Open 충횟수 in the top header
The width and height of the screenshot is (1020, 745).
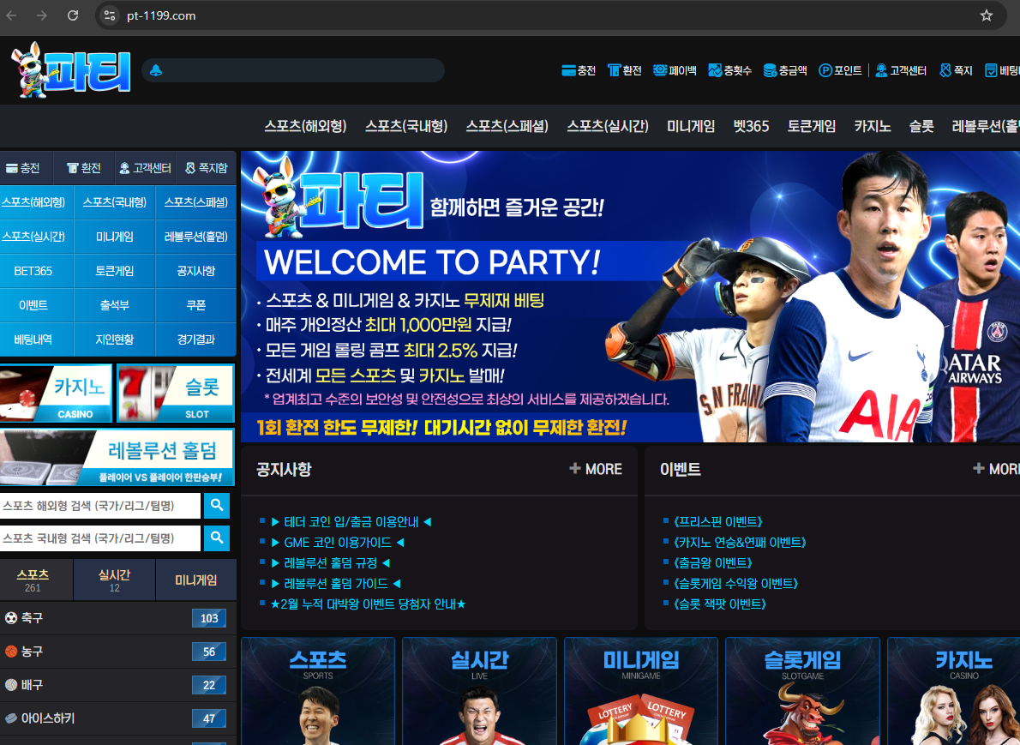(729, 70)
